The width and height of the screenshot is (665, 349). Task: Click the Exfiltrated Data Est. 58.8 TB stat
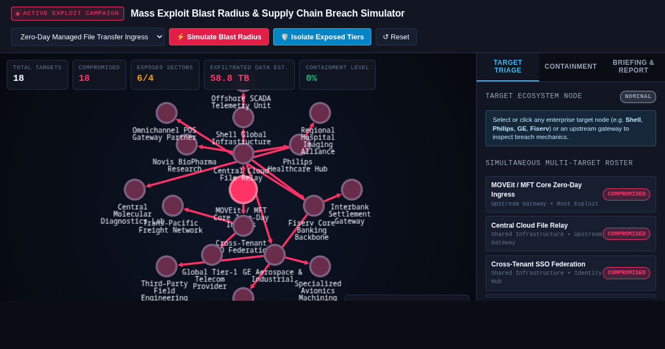click(249, 75)
